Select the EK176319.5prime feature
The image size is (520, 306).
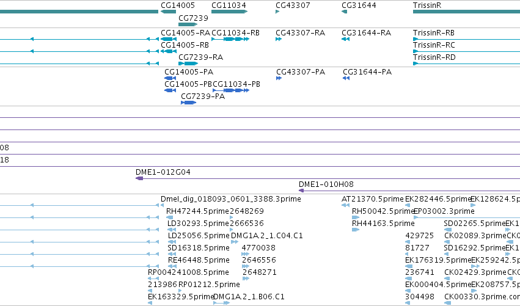(x=409, y=266)
